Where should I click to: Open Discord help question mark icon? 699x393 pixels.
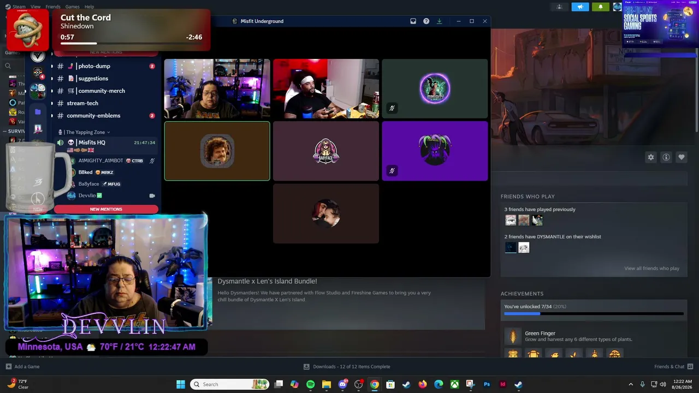click(426, 21)
